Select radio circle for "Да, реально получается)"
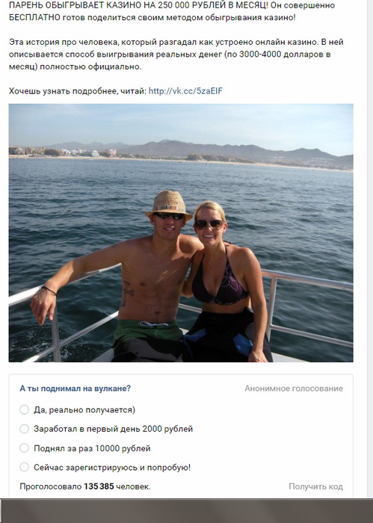373x523 pixels. click(x=25, y=409)
